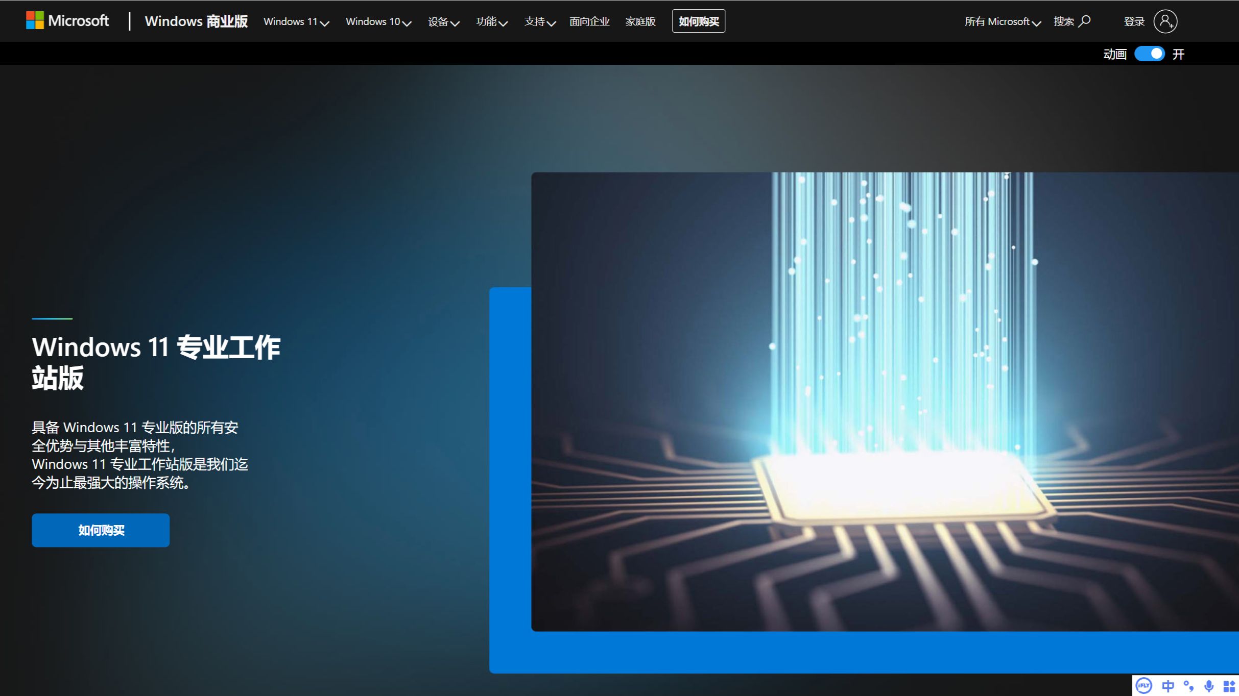Click the outlined 如何购买 header button
Screen dimensions: 1239x696
click(699, 21)
